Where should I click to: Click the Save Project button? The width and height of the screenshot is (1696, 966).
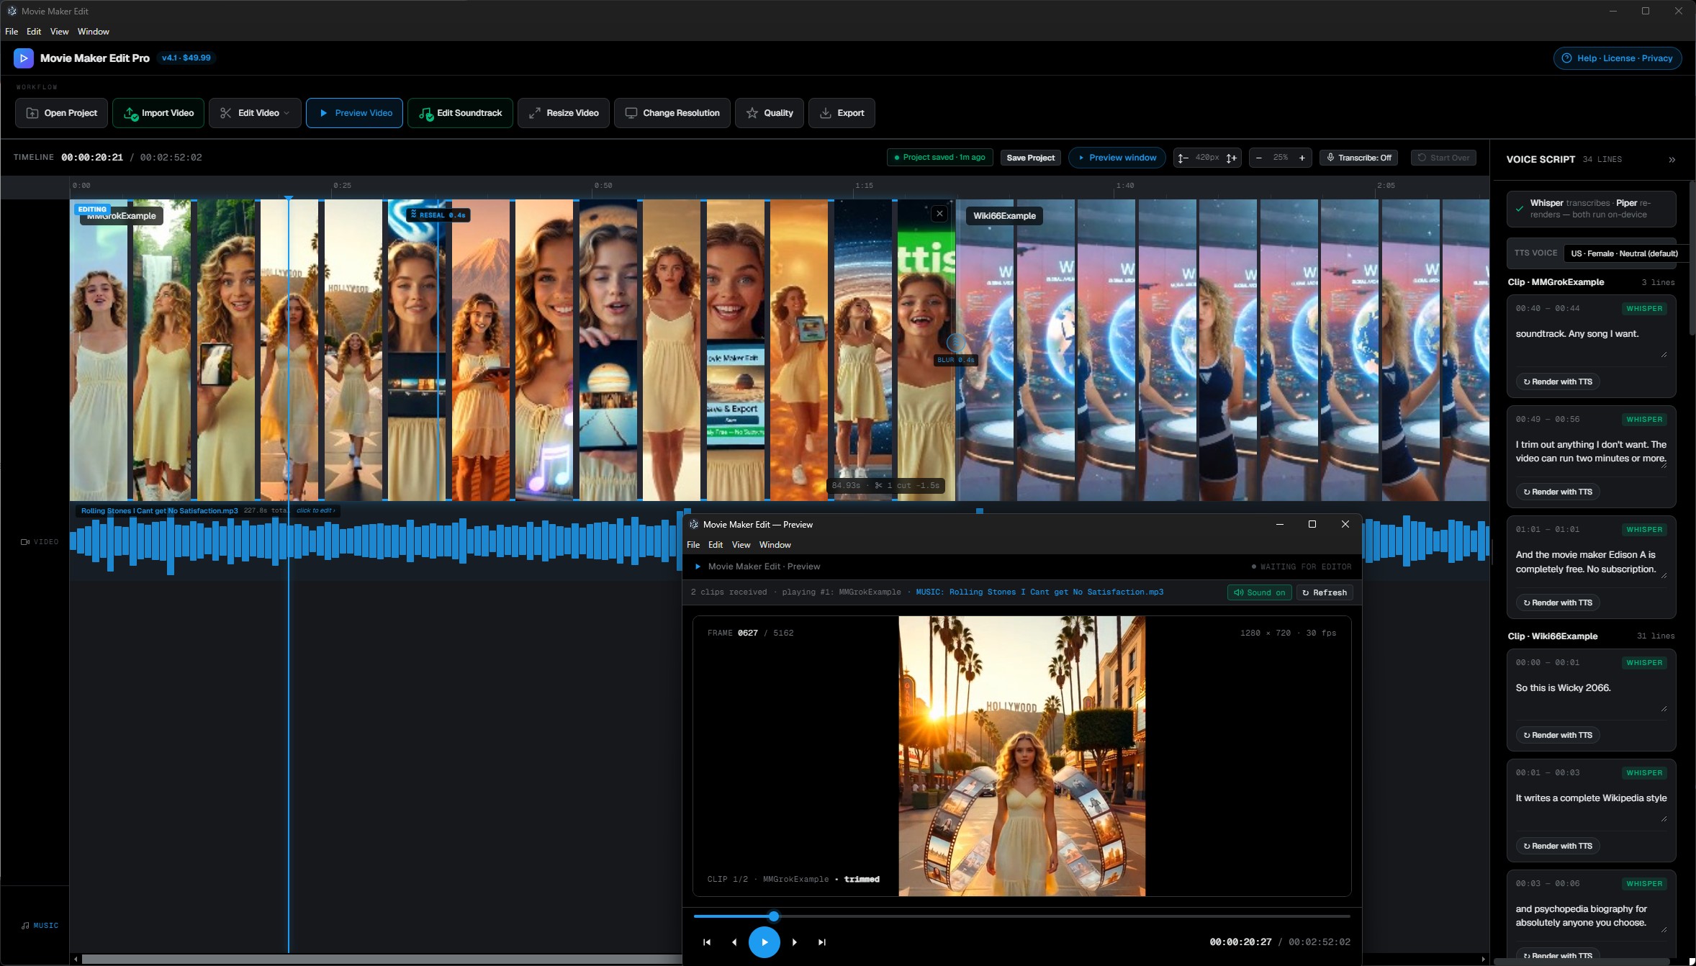click(1030, 158)
